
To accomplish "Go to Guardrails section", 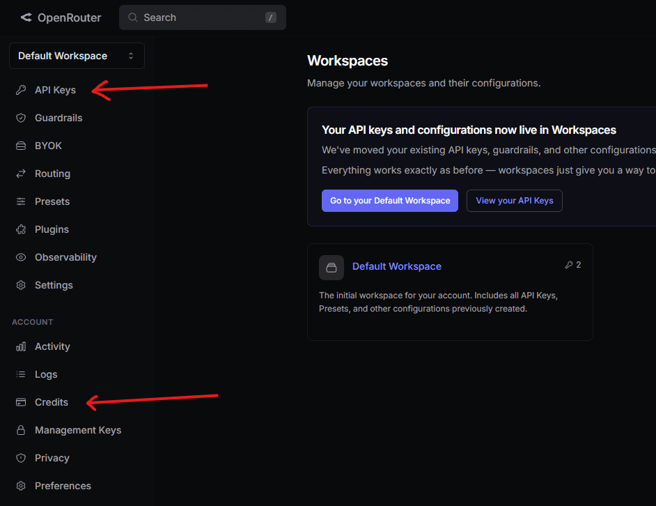I will 58,118.
